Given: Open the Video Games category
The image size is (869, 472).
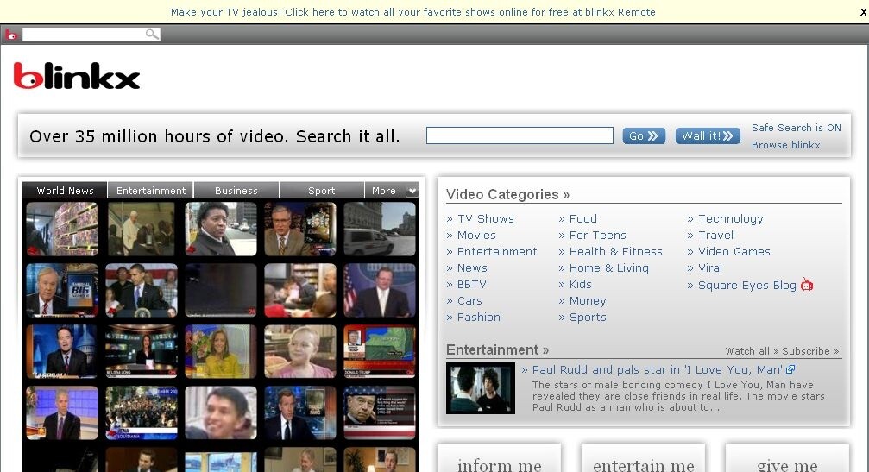Looking at the screenshot, I should (x=734, y=251).
